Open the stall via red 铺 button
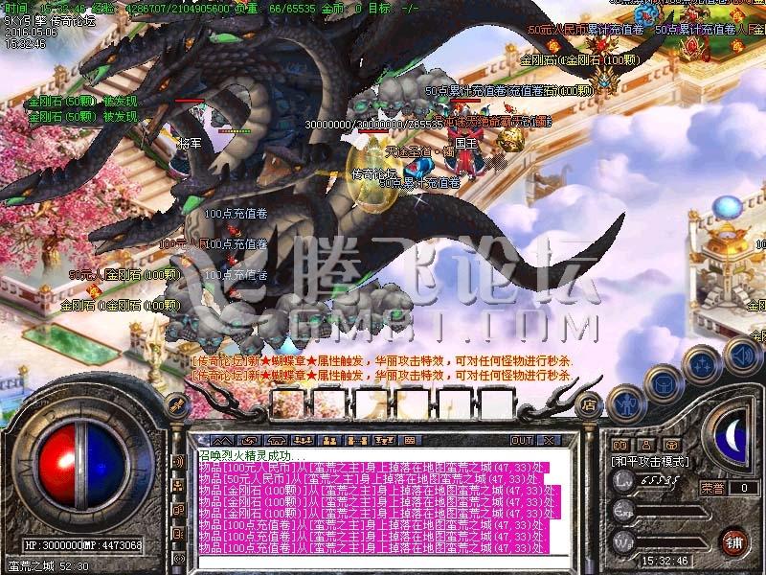 pos(733,542)
